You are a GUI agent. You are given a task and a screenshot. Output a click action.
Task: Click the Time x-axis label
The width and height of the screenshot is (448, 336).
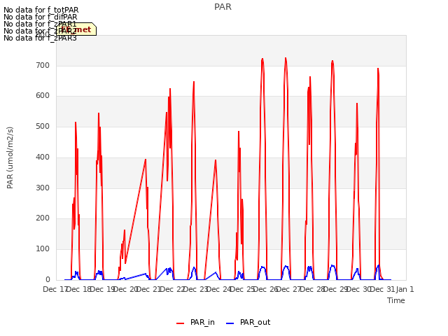[x=396, y=300]
